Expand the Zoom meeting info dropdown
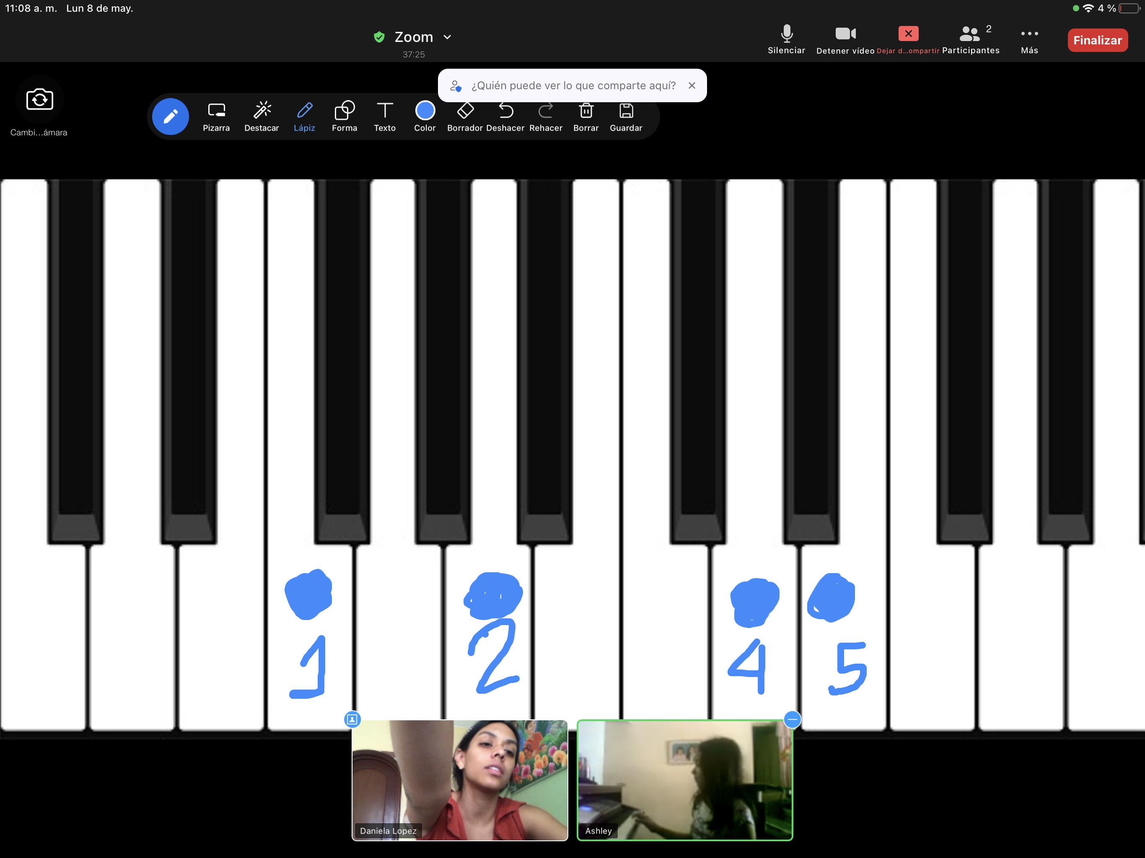Image resolution: width=1145 pixels, height=858 pixels. pos(447,37)
